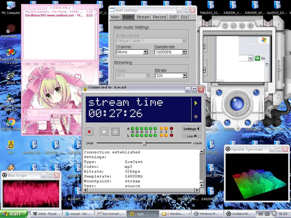The height and width of the screenshot is (218, 291).
Task: Select Microsoft Visual Basic 6.0 desktop icon
Action: 11,103
